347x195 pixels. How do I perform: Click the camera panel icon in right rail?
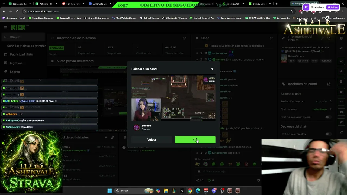341,112
